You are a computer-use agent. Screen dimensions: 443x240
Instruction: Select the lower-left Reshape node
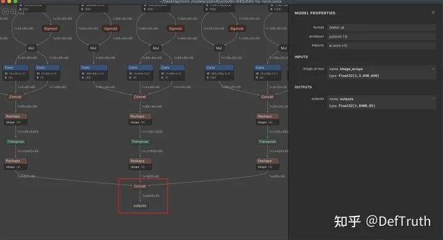click(16, 164)
